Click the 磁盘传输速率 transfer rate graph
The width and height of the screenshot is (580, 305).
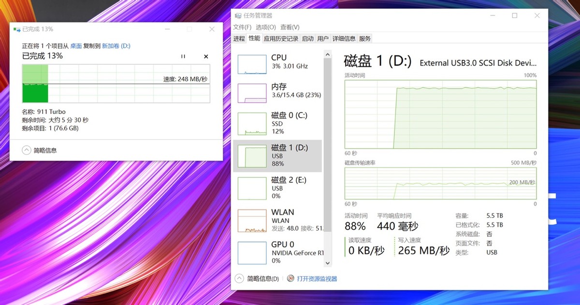point(440,183)
